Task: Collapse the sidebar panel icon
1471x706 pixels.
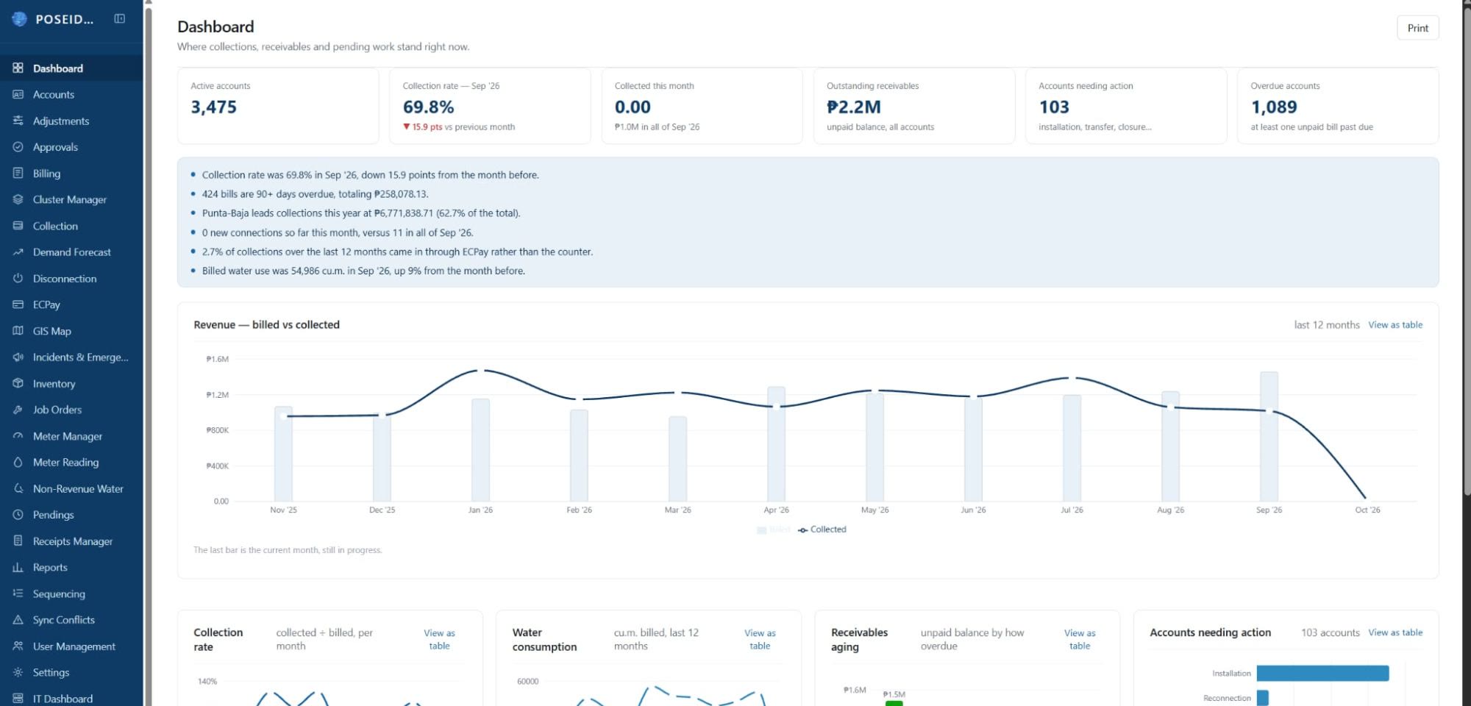Action: coord(119,18)
